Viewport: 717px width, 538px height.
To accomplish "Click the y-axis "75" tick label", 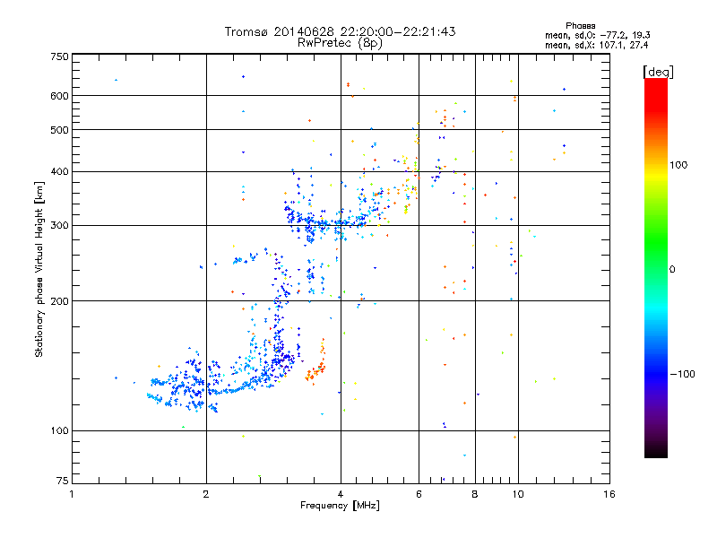I will [63, 481].
